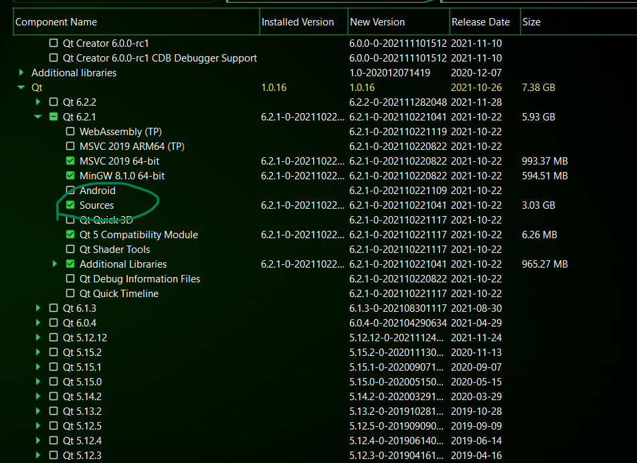
Task: Uncheck Qt 5 Compatibility Module
Action: [x=70, y=234]
